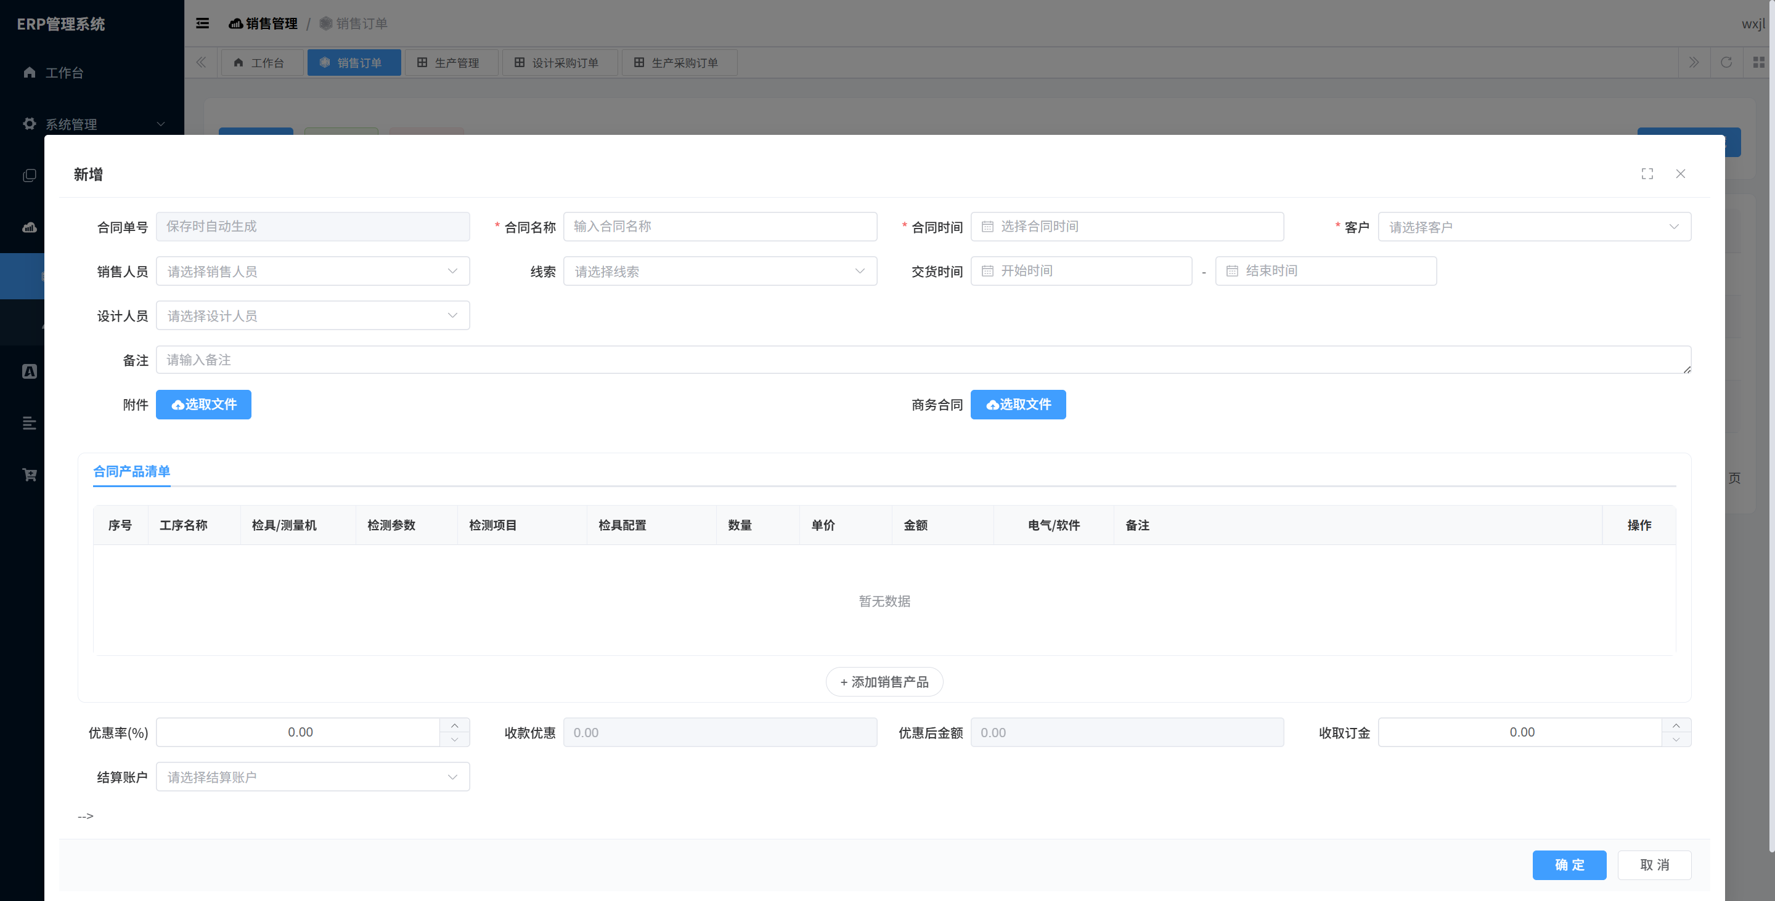The width and height of the screenshot is (1775, 901).
Task: Open the 结算账户 dropdown
Action: click(313, 777)
